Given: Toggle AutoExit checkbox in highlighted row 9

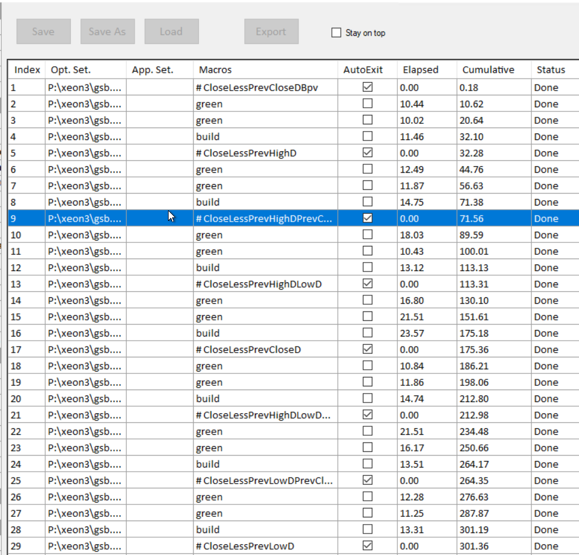Looking at the screenshot, I should coord(368,219).
